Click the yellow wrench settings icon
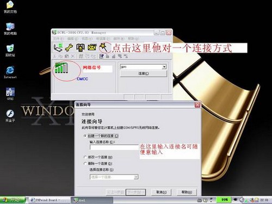272x204 pixels. pyautogui.click(x=69, y=47)
